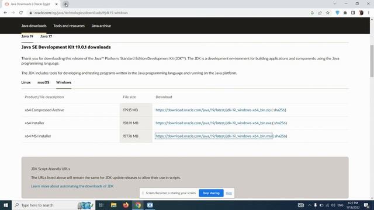Download the jdk-19 windows x64 msi link
Screen dimensions: 374x210
coord(214,136)
